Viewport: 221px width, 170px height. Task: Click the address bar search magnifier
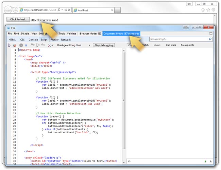tap(59, 10)
